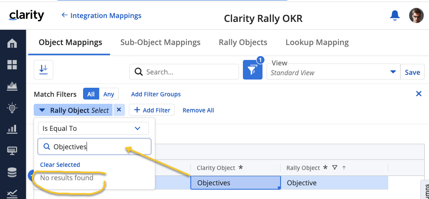
Task: Open the dashboard grid icon in the sidebar
Action: pyautogui.click(x=12, y=65)
